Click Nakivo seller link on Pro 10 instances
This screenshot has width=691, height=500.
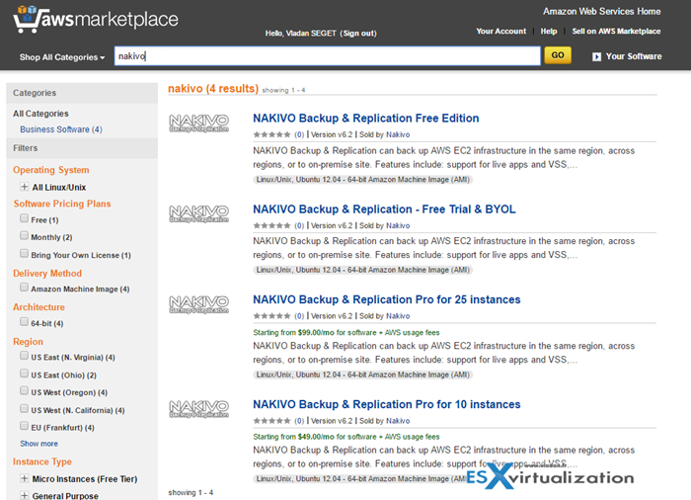pos(398,421)
